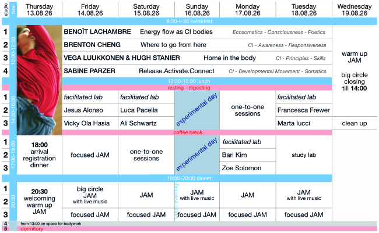Open BRENTON CHENG workshop entry
Screen dimensions: 379x233
tap(92, 45)
